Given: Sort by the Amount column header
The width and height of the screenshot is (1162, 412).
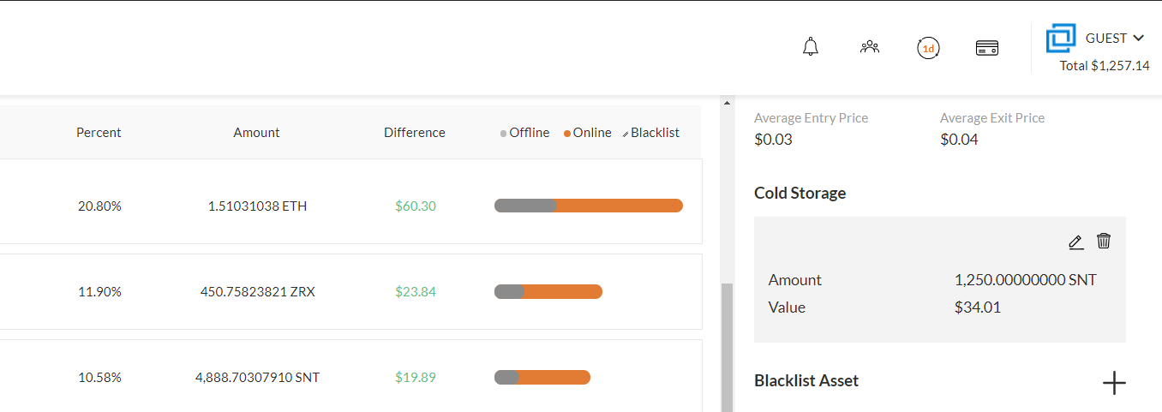Looking at the screenshot, I should click(x=256, y=133).
